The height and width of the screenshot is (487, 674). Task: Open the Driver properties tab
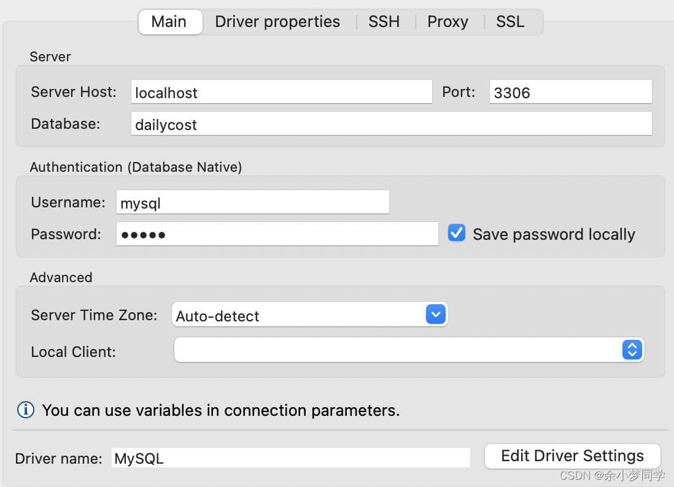click(277, 22)
